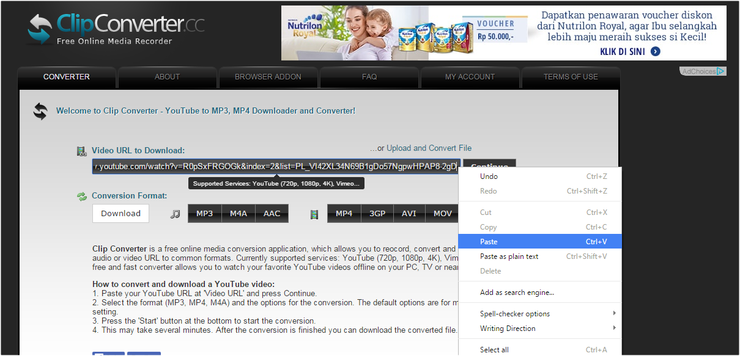
Task: Select MOV conversion format
Action: click(x=442, y=214)
